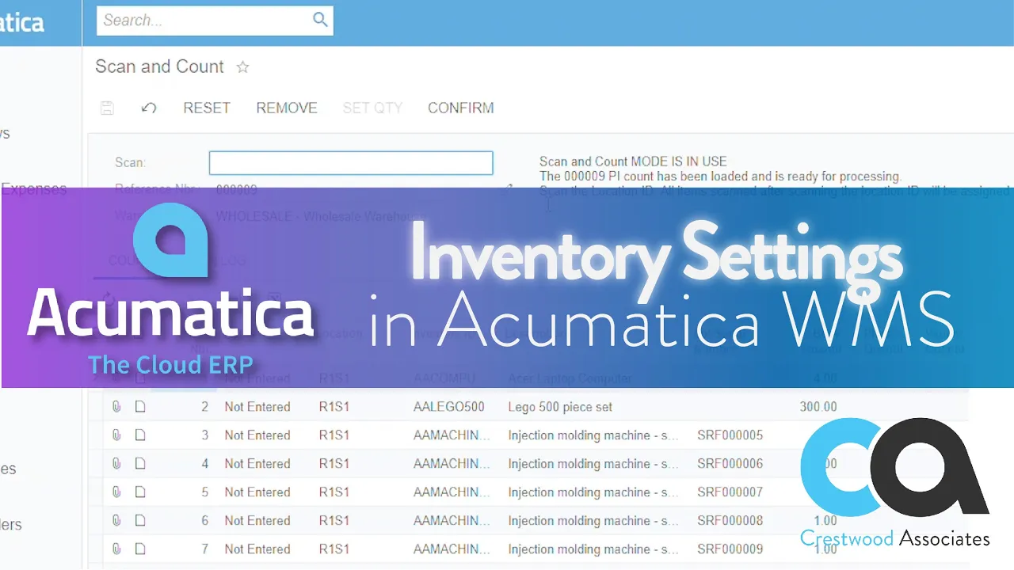The image size is (1014, 570).
Task: Click the 1.00 quantity in line 7
Action: point(825,549)
